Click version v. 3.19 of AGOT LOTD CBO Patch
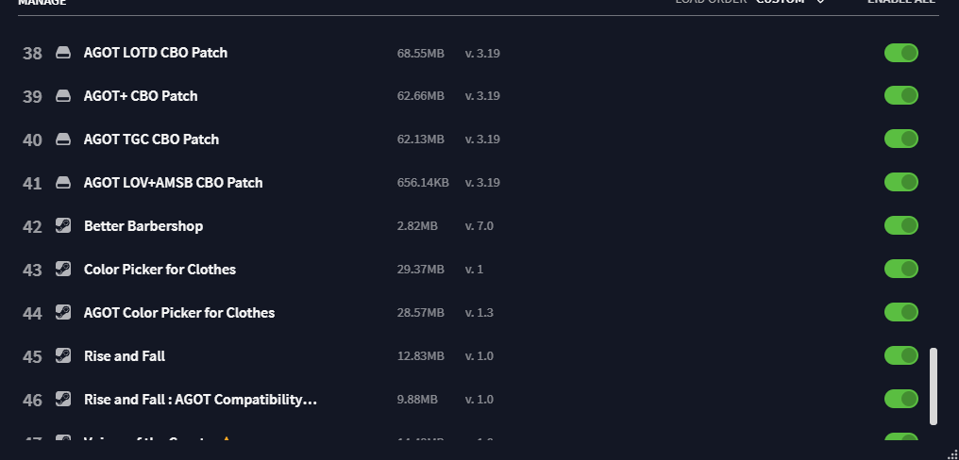 [x=482, y=53]
